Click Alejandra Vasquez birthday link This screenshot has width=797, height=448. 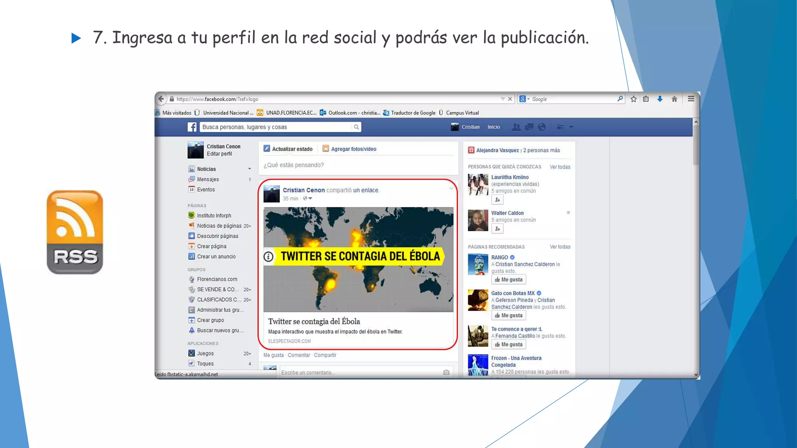(497, 150)
